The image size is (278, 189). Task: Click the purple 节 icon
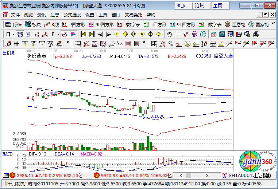194,34
